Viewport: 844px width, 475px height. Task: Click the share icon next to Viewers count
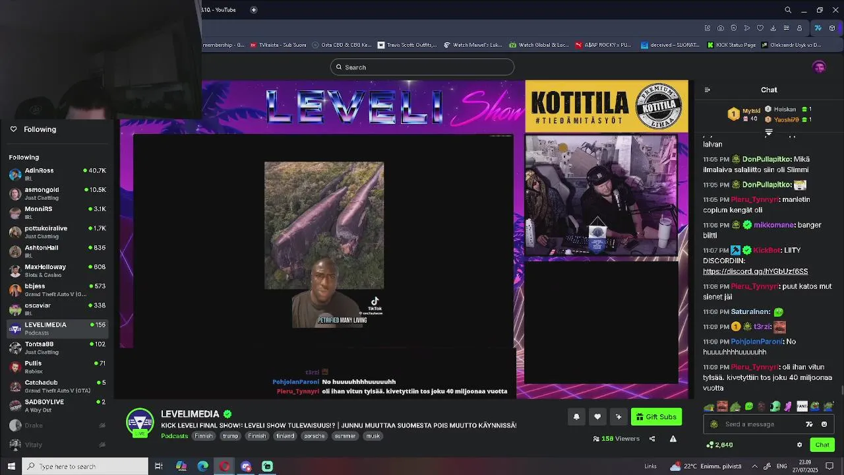pos(652,439)
